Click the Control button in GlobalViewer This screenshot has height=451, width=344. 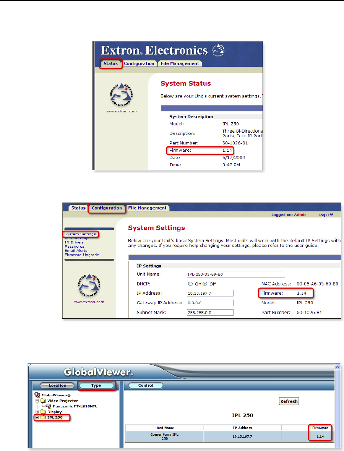(x=146, y=385)
